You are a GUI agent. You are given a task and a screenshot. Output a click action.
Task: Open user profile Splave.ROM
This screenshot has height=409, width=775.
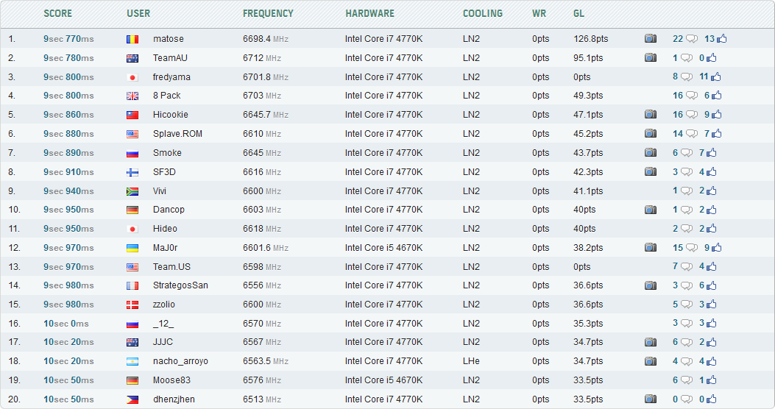pyautogui.click(x=177, y=133)
